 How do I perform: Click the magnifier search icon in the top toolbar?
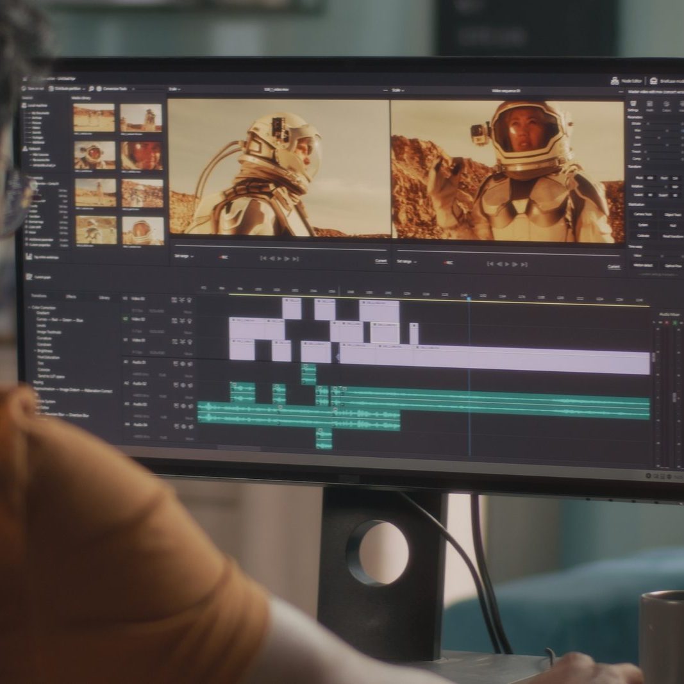click(x=92, y=88)
